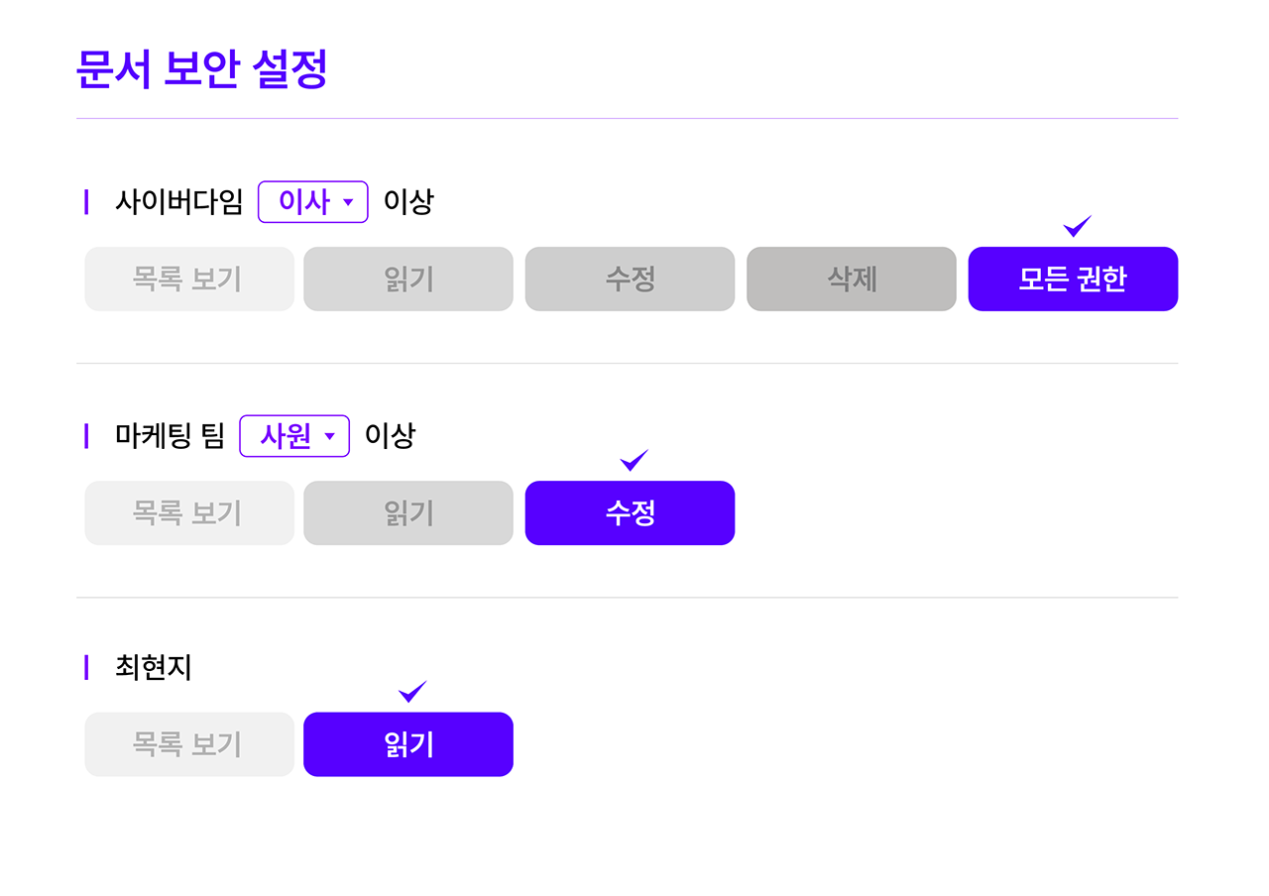Click the 사이버다임 section label
Image resolution: width=1269 pixels, height=896 pixels.
tap(178, 202)
